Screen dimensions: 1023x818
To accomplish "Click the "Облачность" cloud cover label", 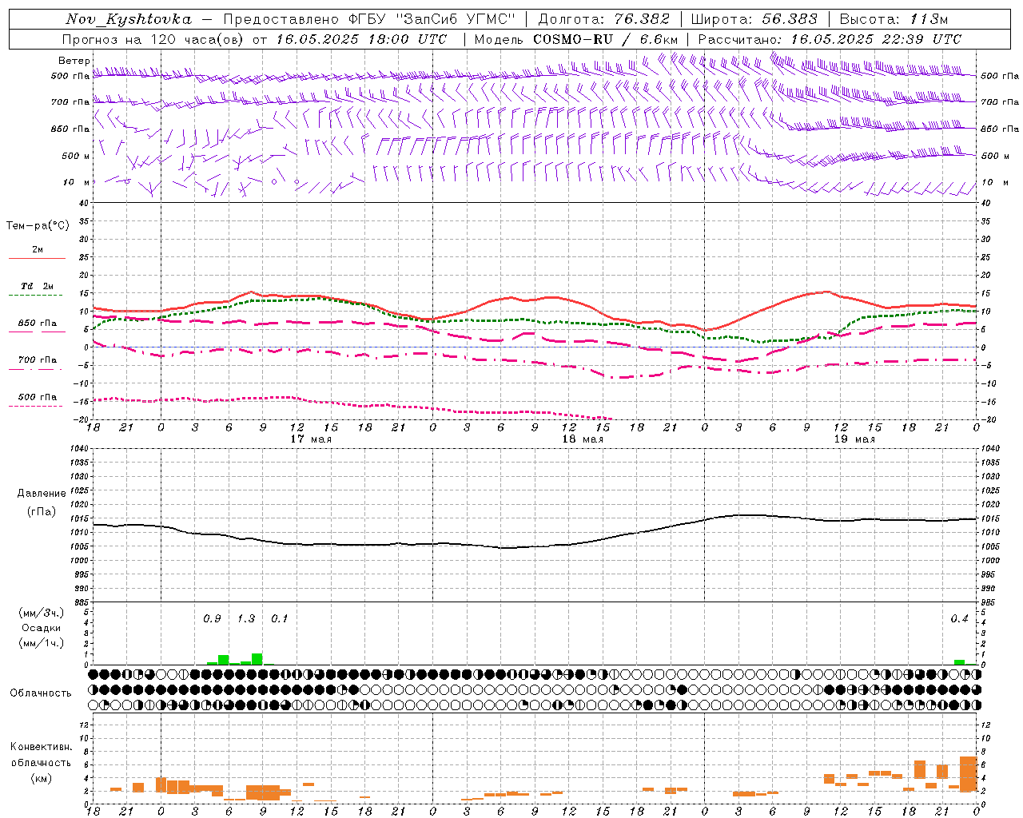I will click(x=41, y=693).
